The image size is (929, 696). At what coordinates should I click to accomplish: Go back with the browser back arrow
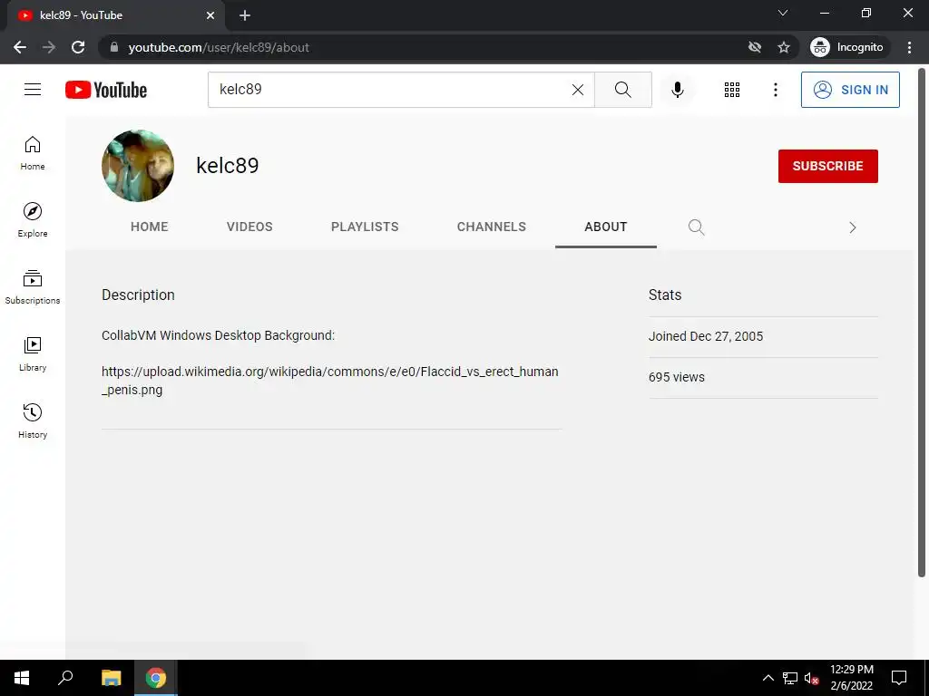20,47
